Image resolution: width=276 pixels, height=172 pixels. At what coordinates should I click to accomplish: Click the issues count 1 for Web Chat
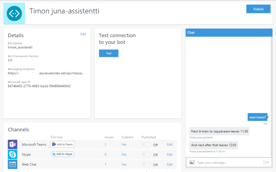click(x=105, y=164)
